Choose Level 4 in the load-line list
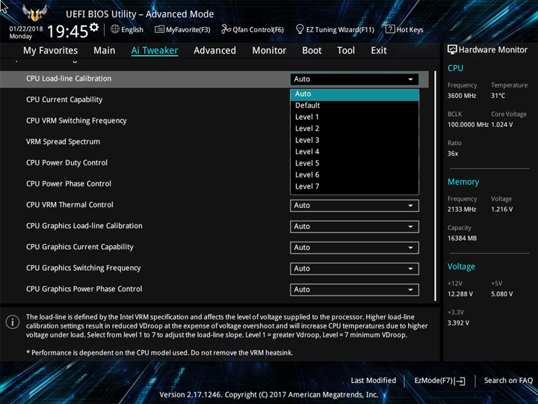Screen dimensions: 538x404 [x=307, y=152]
